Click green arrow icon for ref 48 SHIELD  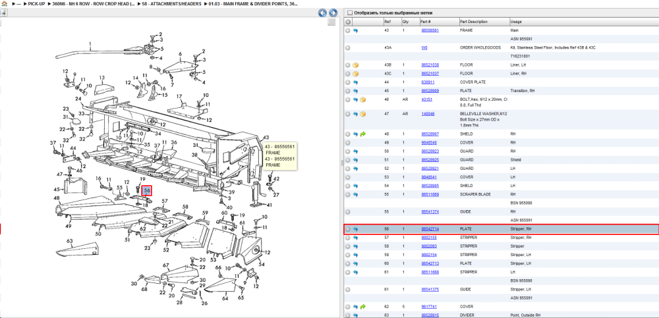(362, 134)
